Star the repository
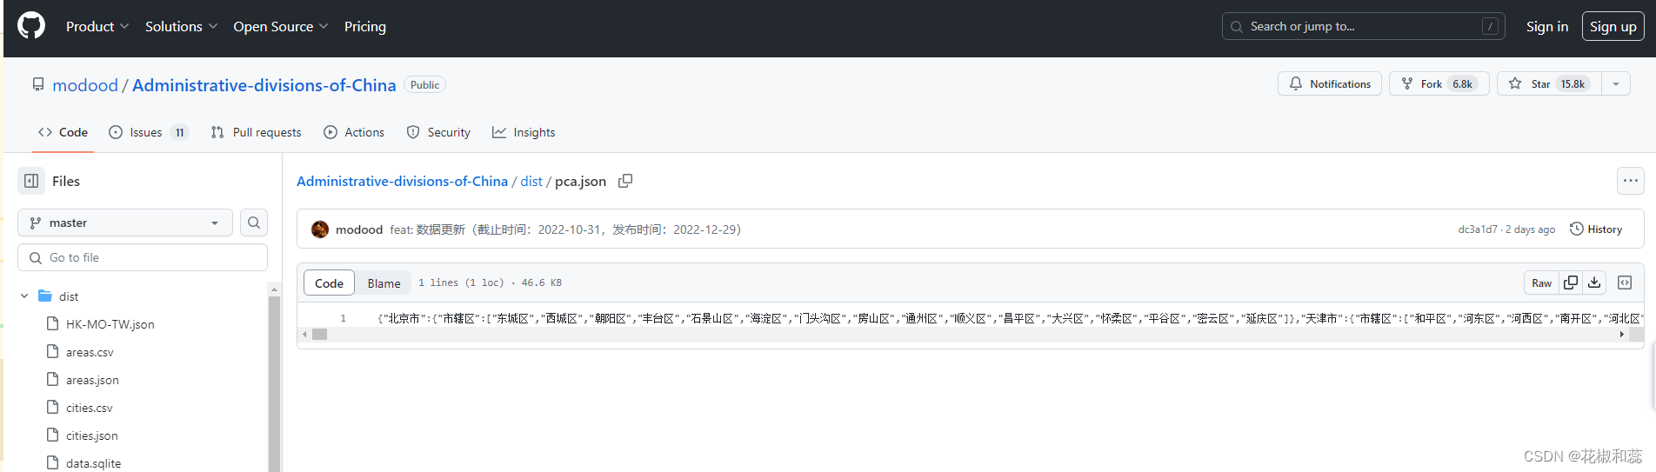The image size is (1656, 472). pos(1549,83)
